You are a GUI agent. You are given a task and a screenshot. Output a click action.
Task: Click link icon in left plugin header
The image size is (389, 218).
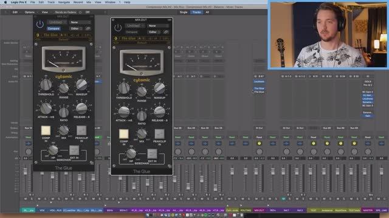click(x=88, y=28)
